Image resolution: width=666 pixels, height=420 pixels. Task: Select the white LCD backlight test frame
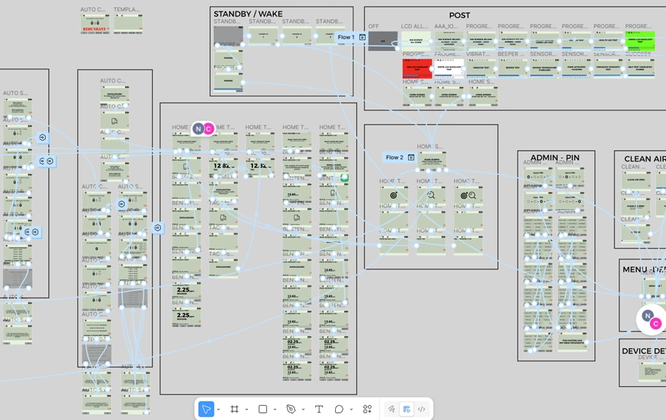[x=449, y=69]
